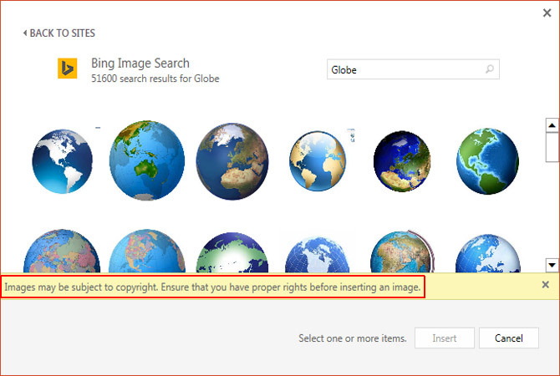The width and height of the screenshot is (560, 376).
Task: Select the green-and-white polar view globe
Action: tap(232, 252)
